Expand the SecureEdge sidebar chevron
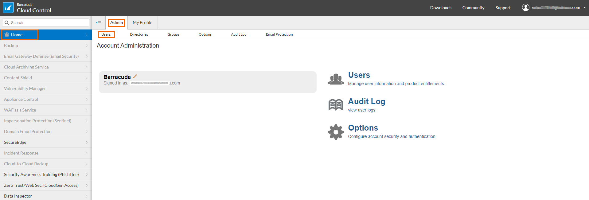Viewport: 589px width, 200px height. point(87,142)
